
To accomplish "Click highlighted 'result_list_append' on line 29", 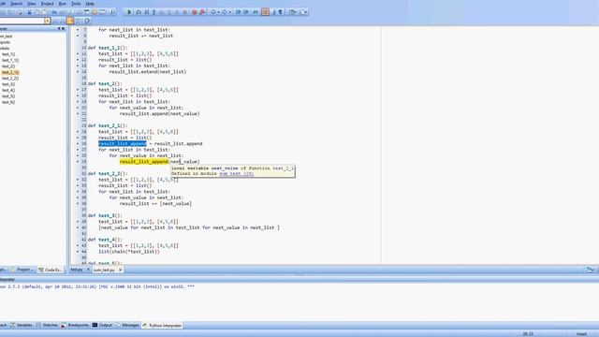I will pos(144,162).
